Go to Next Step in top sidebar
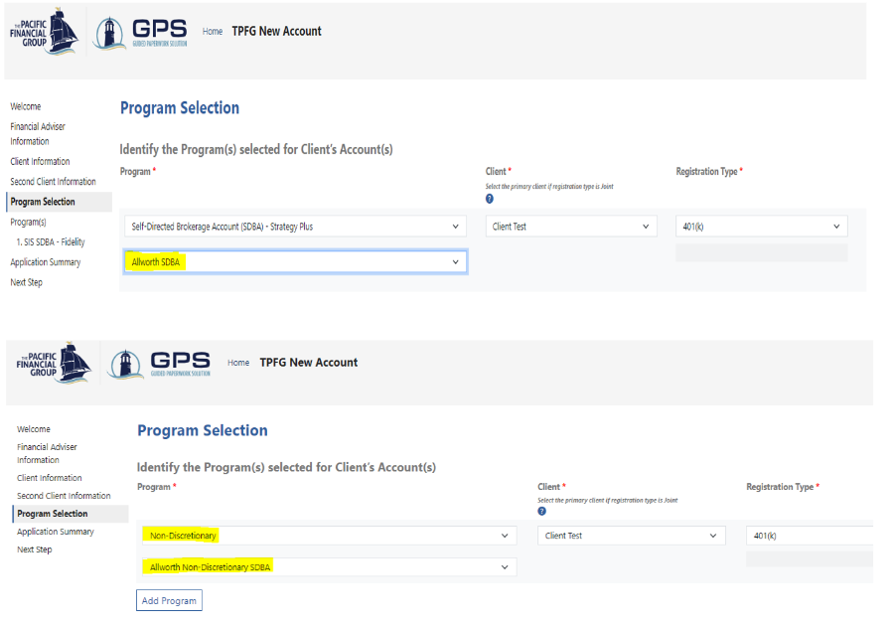This screenshot has height=627, width=893. pyautogui.click(x=26, y=282)
